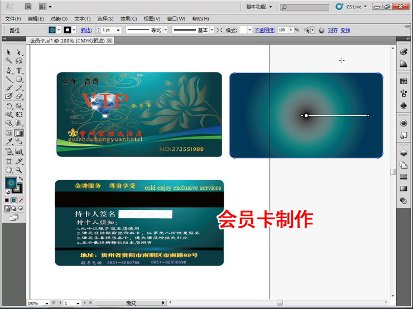The width and height of the screenshot is (413, 309).
Task: Activate the Zoom magnifier tool
Action: [19, 170]
